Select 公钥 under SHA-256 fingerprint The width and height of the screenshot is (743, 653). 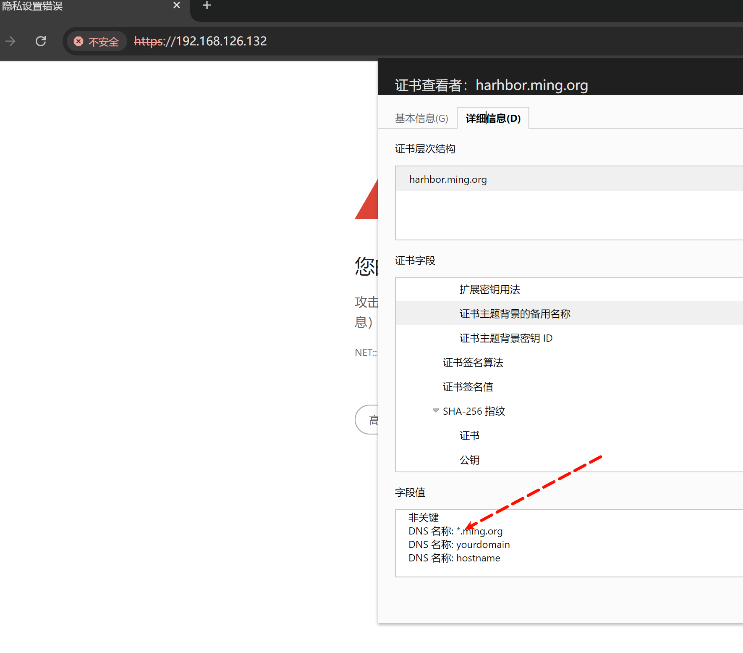[x=469, y=460]
